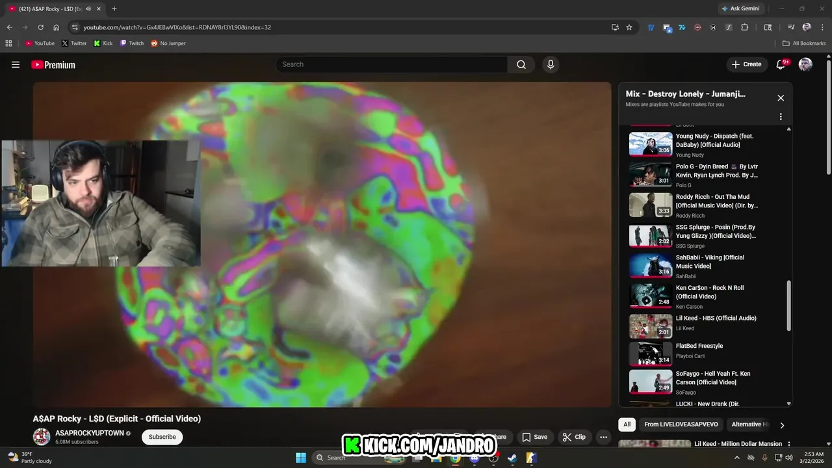Close the Mix playlist panel
832x468 pixels.
coord(781,98)
